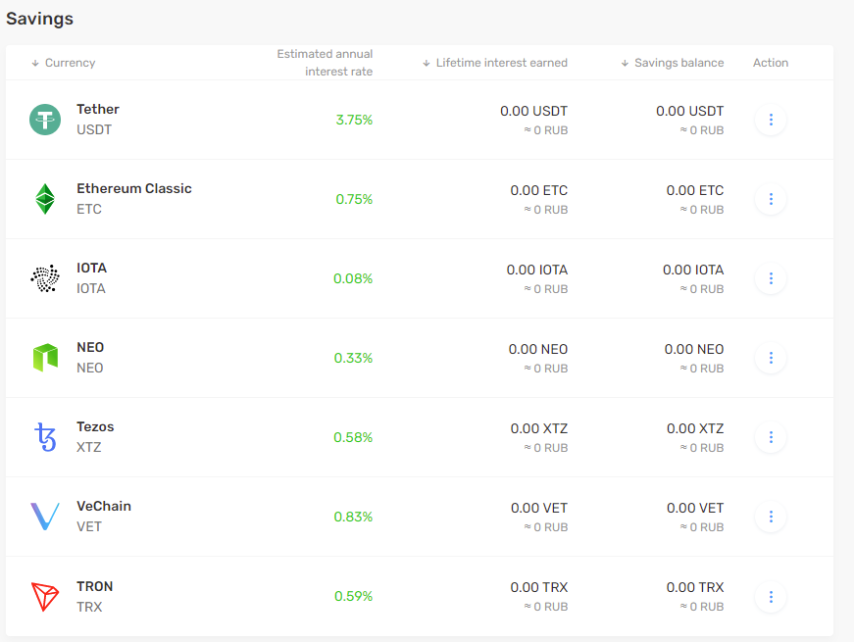Viewport: 854px width, 642px height.
Task: Open three-dot menu for Ethereum Classic
Action: click(x=771, y=199)
